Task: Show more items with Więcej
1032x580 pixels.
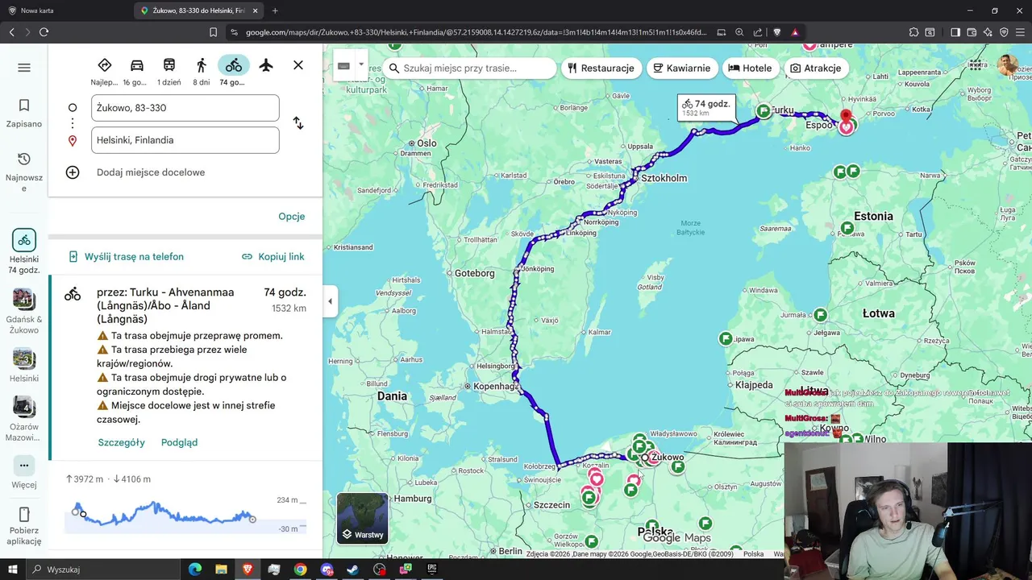Action: pos(24,473)
